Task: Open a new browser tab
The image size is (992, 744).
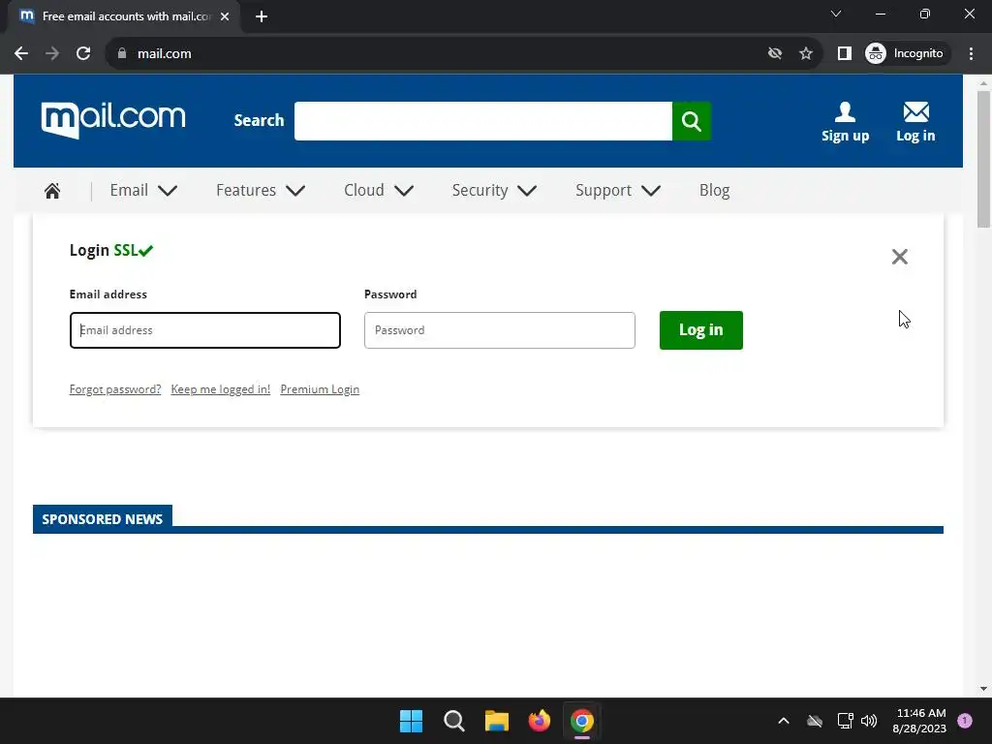Action: tap(262, 16)
